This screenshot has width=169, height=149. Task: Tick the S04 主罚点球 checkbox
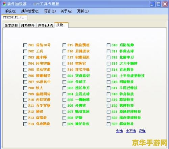(64, 94)
